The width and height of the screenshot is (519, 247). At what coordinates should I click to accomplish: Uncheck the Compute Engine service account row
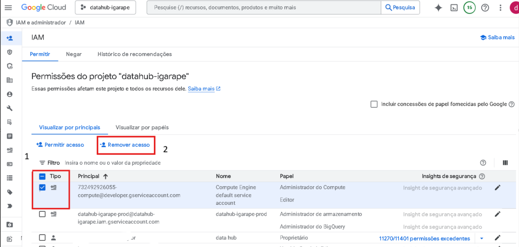[42, 188]
